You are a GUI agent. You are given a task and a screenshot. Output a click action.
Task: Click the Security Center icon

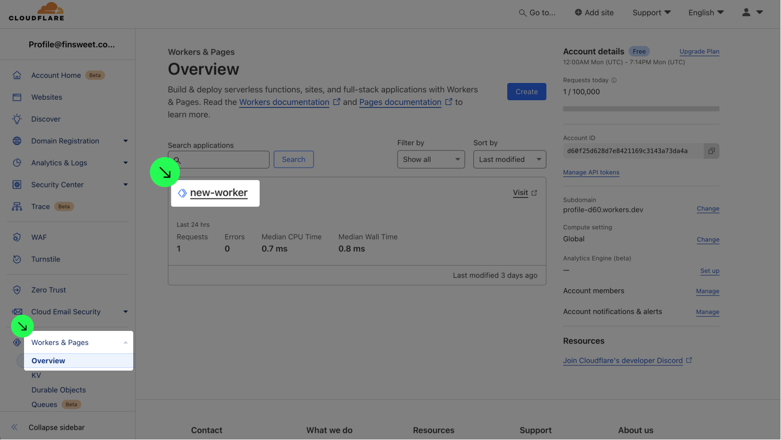point(17,185)
